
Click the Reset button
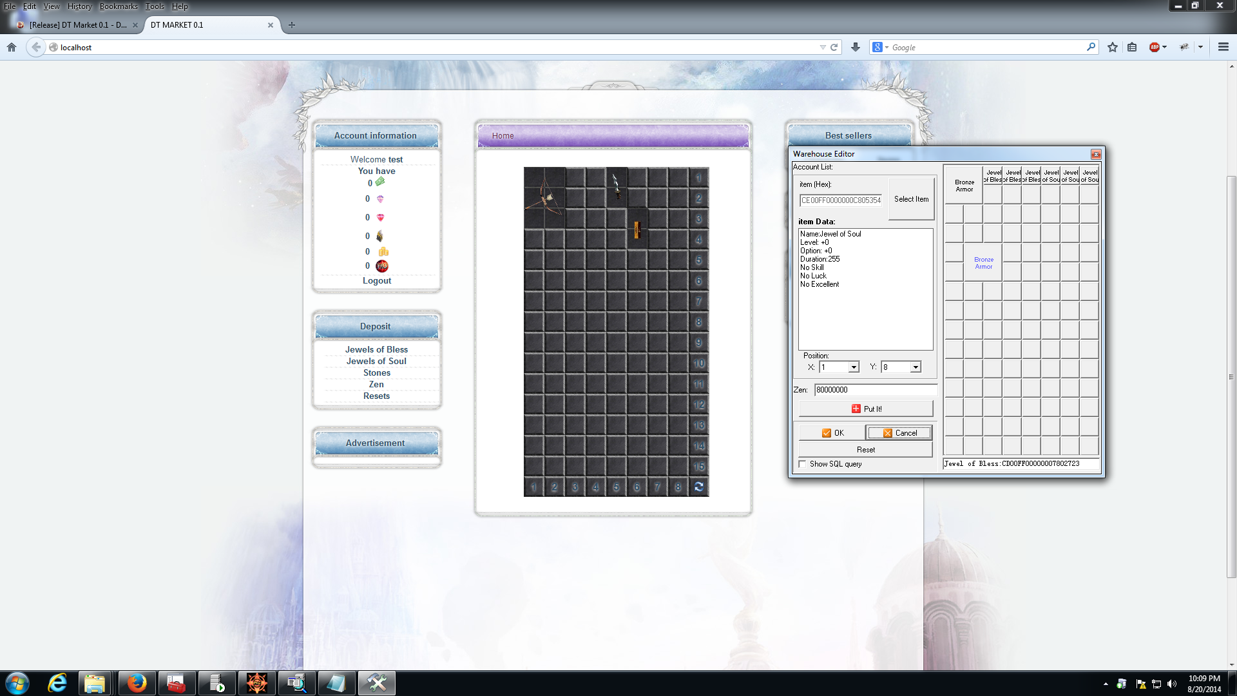point(866,450)
